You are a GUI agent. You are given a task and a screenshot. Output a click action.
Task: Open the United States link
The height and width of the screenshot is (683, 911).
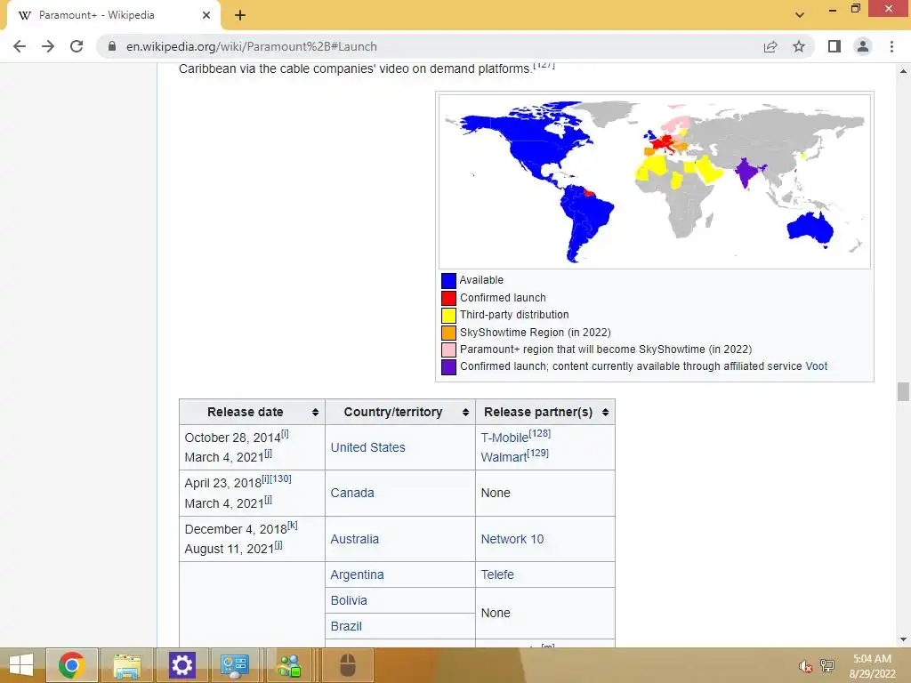point(367,447)
